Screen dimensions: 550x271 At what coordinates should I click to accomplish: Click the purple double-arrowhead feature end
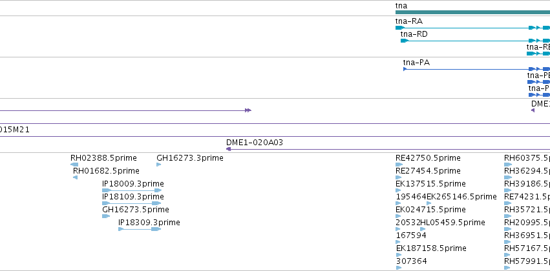[x=248, y=110]
